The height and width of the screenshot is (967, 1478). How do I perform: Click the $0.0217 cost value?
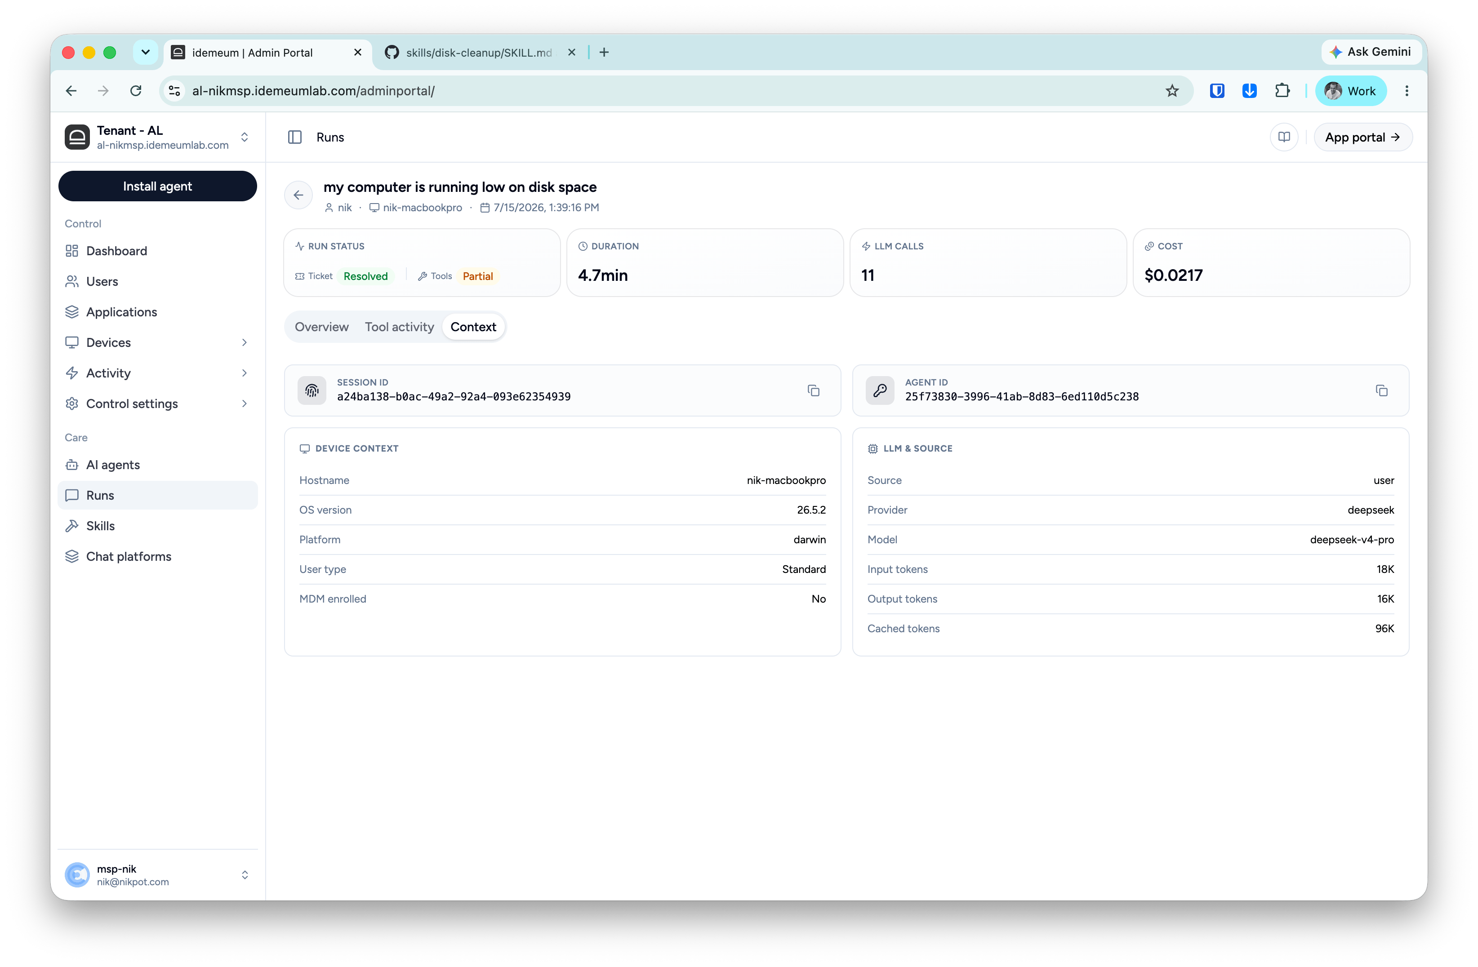(x=1173, y=275)
